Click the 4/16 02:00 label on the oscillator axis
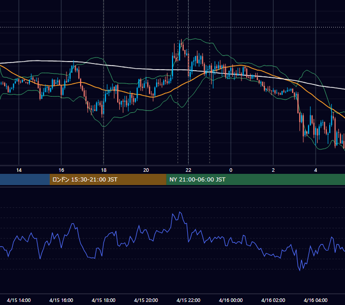The width and height of the screenshot is (345, 305). click(x=273, y=300)
